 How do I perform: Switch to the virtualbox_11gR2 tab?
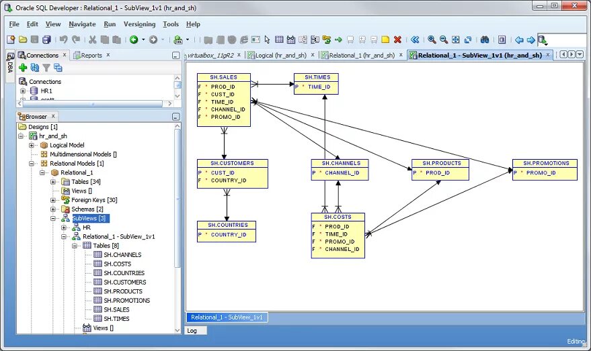[210, 55]
